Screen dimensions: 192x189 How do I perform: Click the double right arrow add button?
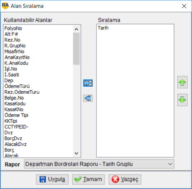88,83
